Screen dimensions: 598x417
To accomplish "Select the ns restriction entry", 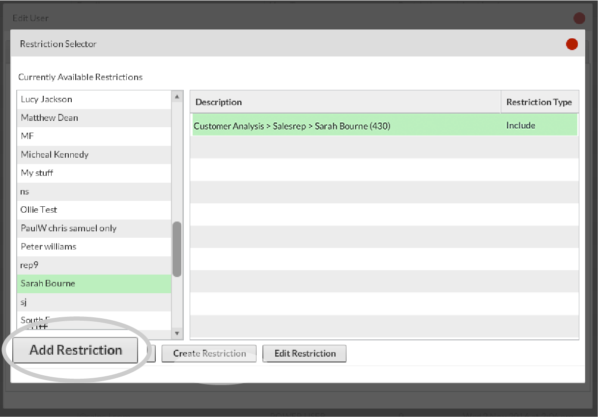I will click(94, 192).
